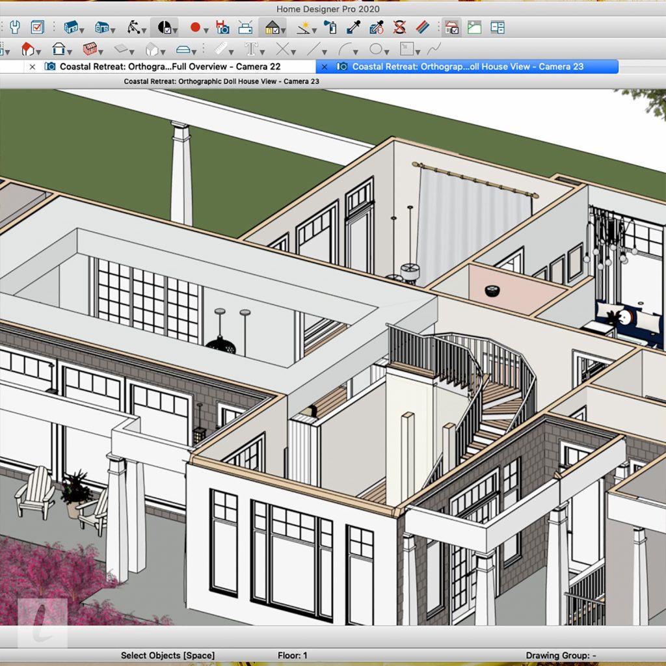Toggle the Color/Off rendering mode button
The width and height of the screenshot is (666, 666).
(x=165, y=27)
